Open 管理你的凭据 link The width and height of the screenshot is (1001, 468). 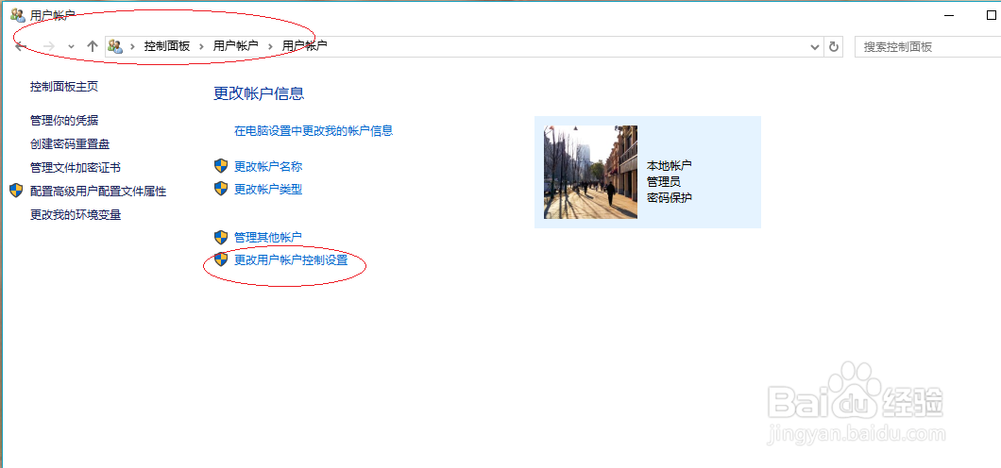(64, 121)
